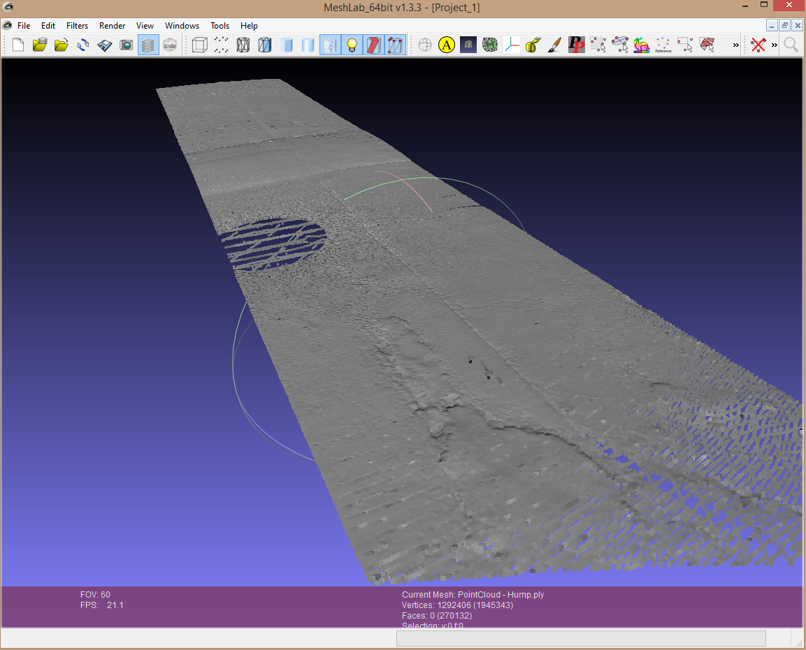Image resolution: width=806 pixels, height=650 pixels.
Task: Toggle the layer dialog panel
Action: (148, 45)
